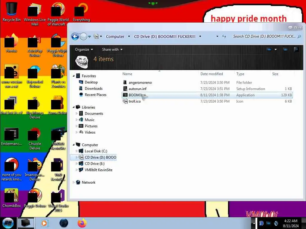Expand the Network node

point(74,182)
